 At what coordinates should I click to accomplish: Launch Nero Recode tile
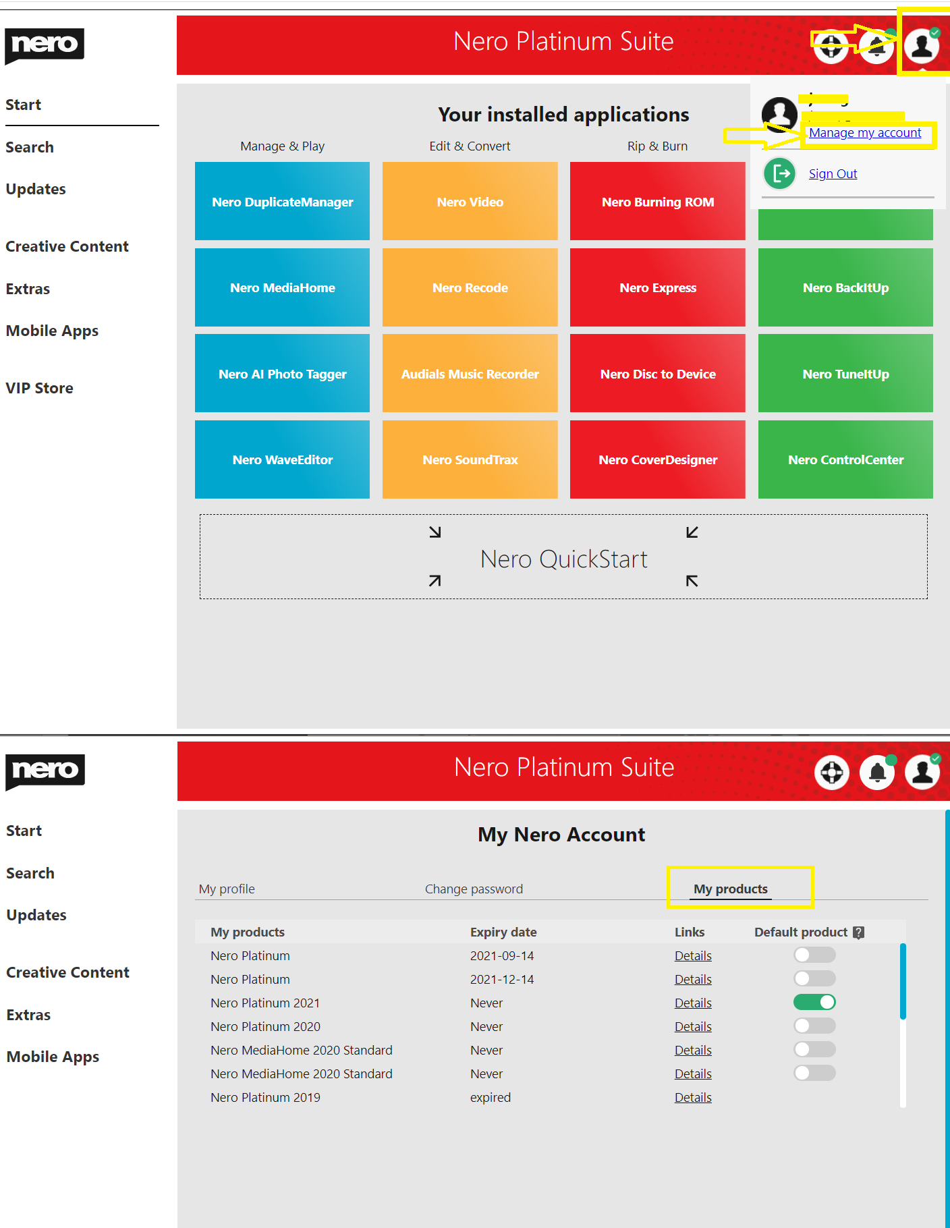(x=470, y=287)
